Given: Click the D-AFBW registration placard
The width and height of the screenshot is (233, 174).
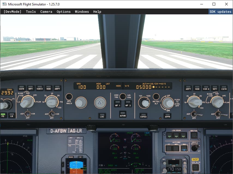Looking at the screenshot, I should 66,131.
